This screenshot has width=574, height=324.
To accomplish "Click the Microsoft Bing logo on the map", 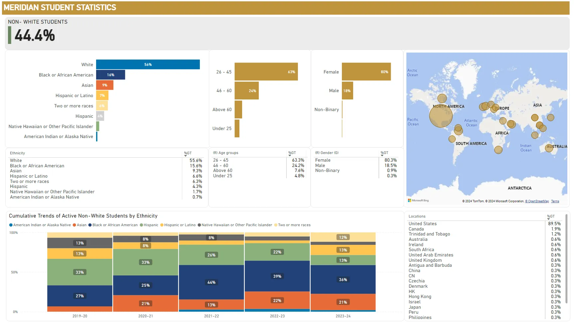I will tap(418, 201).
